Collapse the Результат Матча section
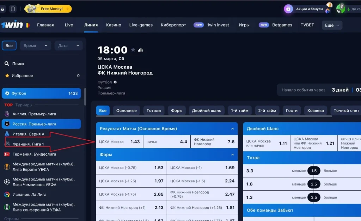361x221 pixels. click(232, 129)
